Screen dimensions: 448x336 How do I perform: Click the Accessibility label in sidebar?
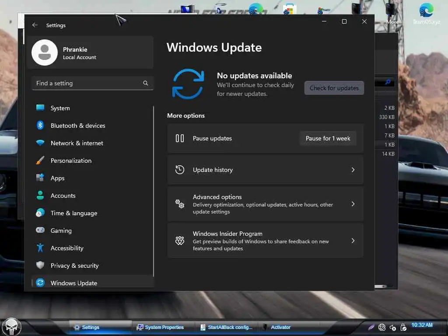67,248
